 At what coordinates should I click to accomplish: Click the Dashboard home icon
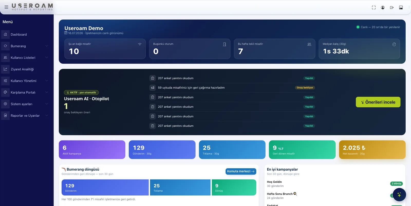(5, 34)
